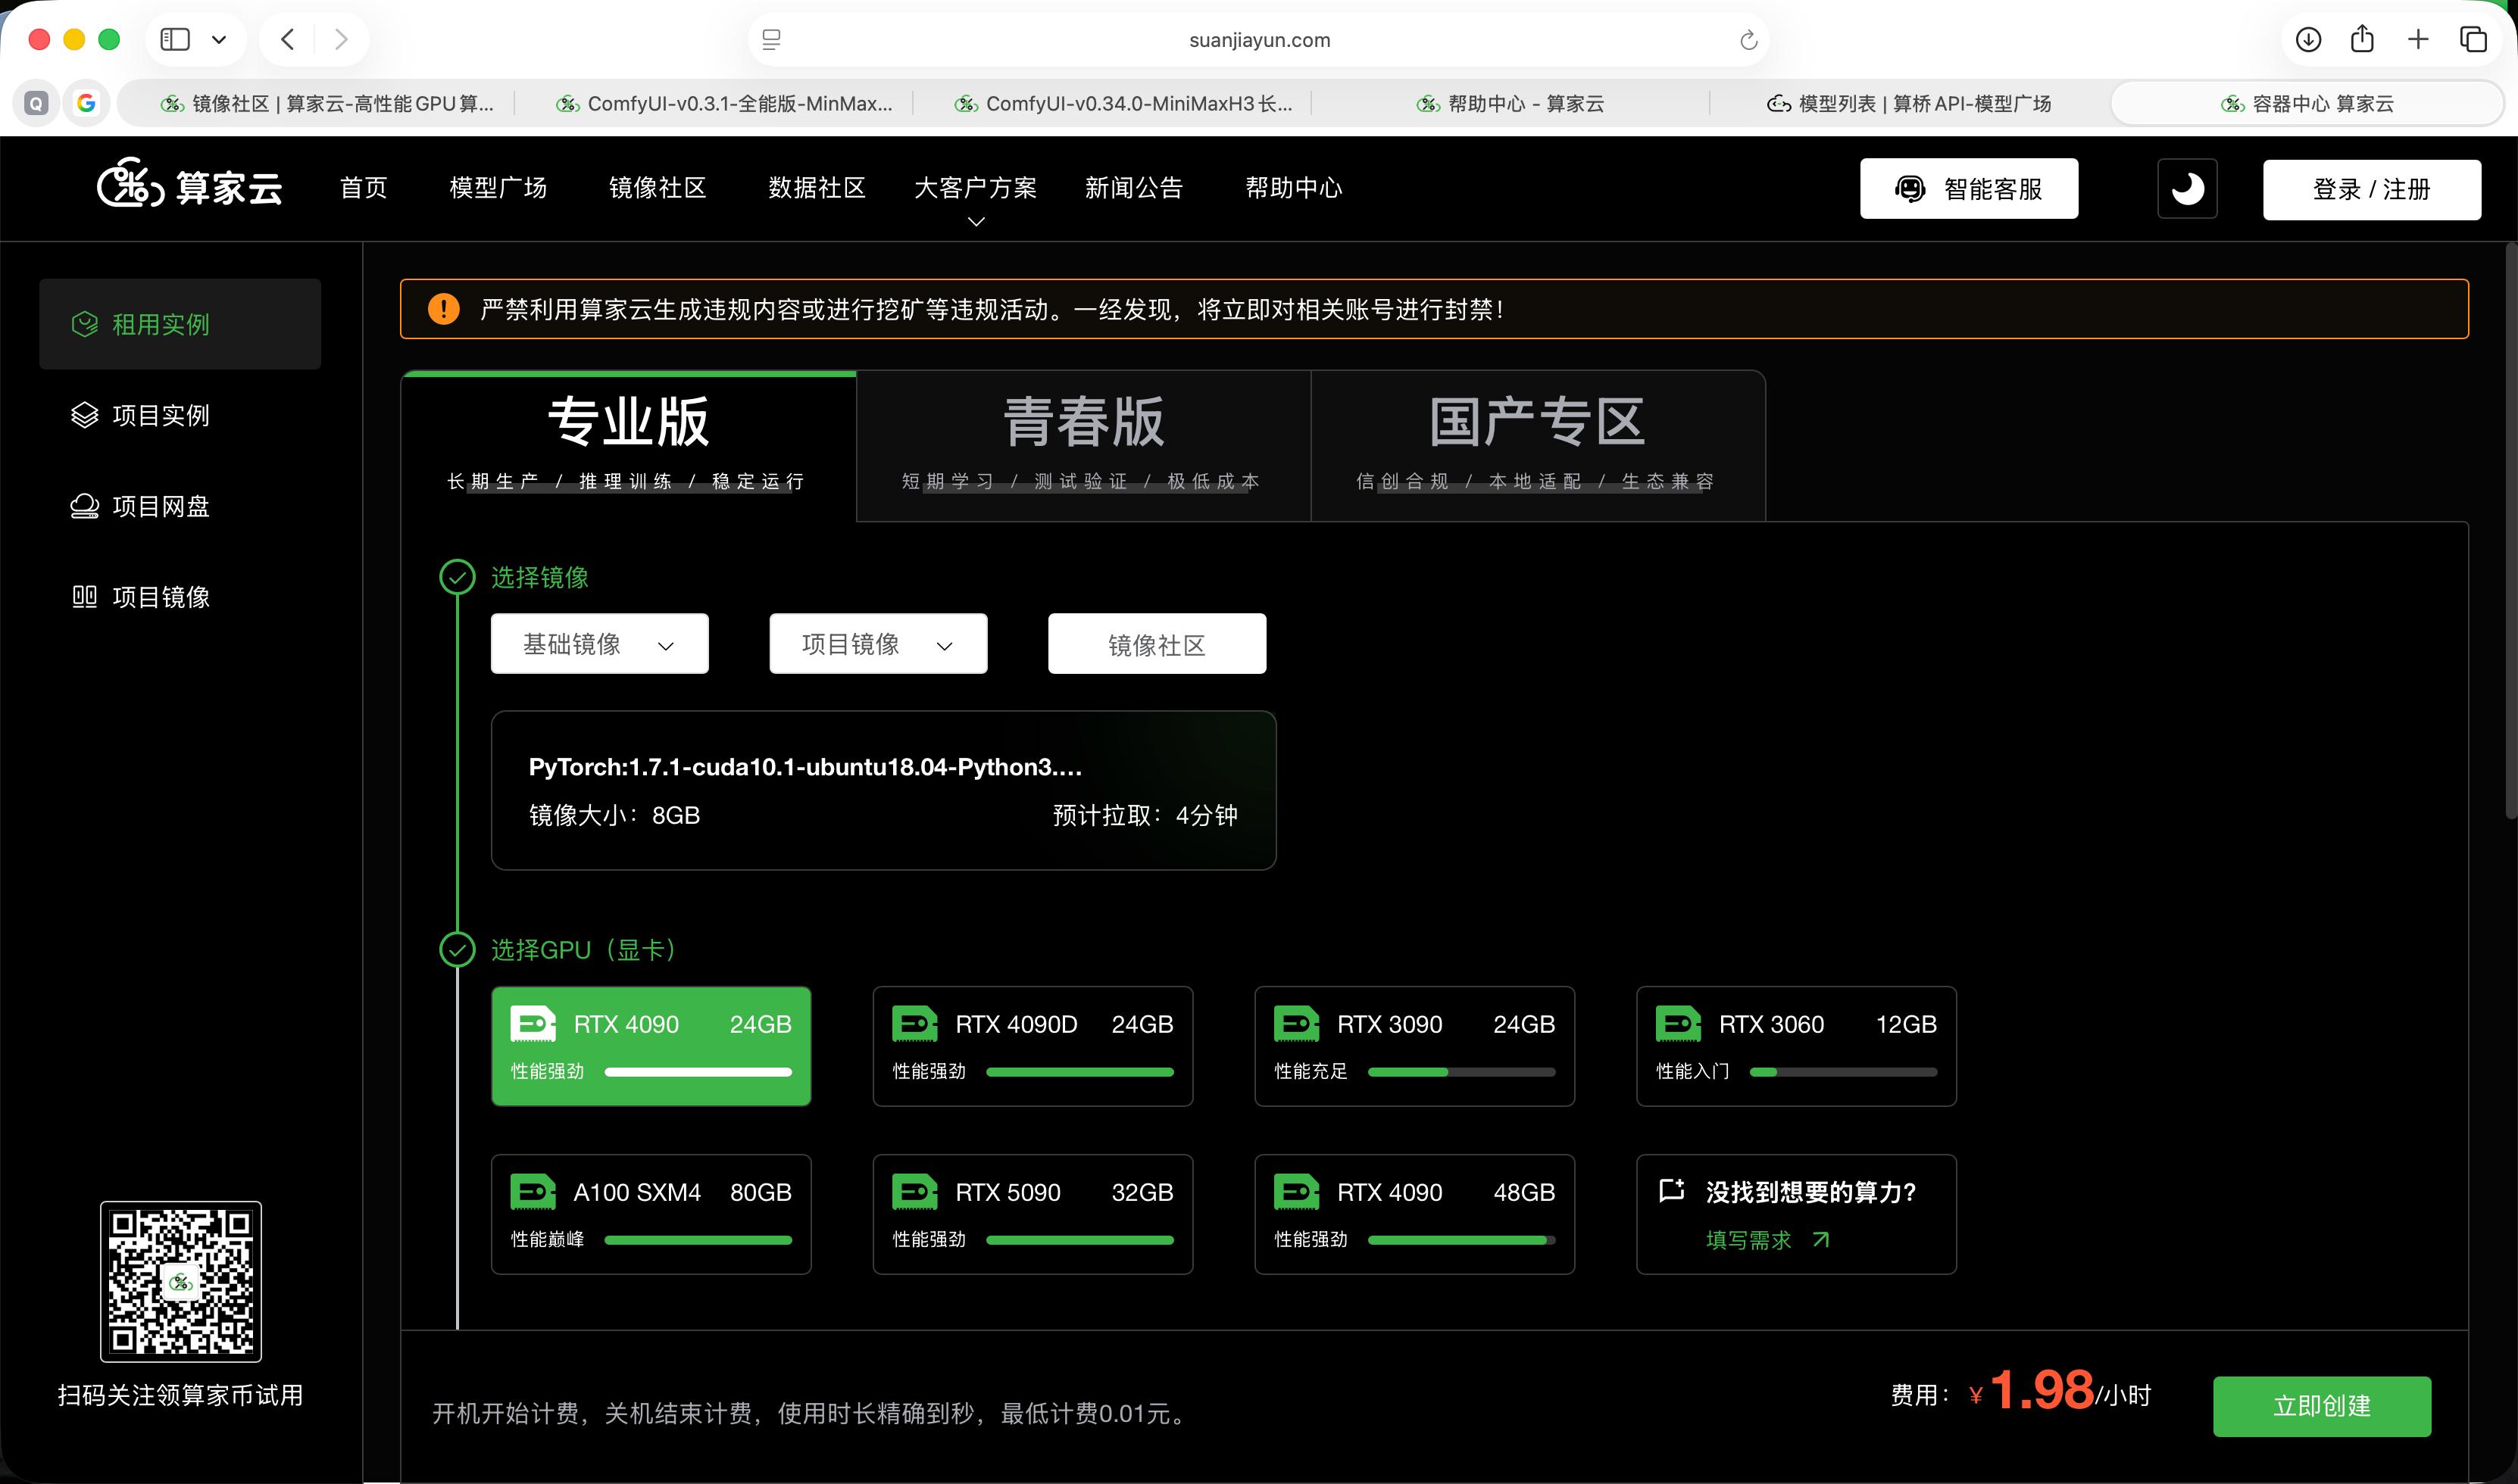Select RTX 4090 48GB GPU card

coord(1414,1214)
